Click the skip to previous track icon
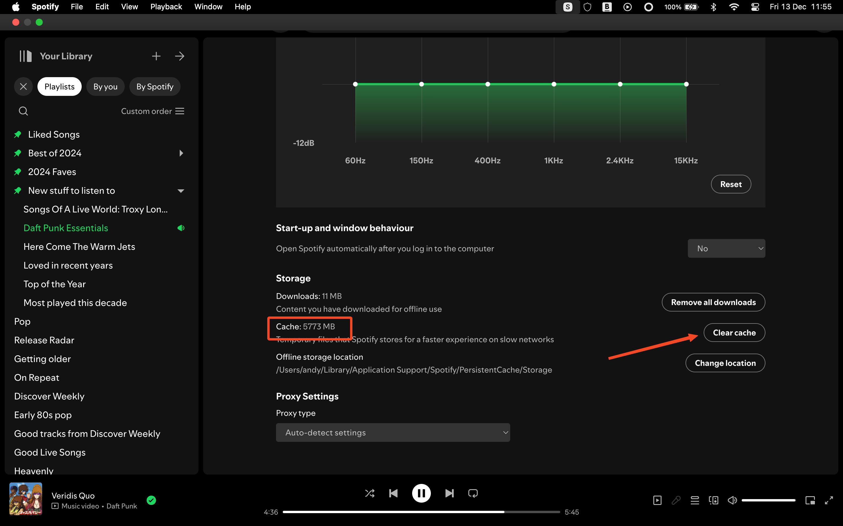This screenshot has height=526, width=843. (393, 493)
